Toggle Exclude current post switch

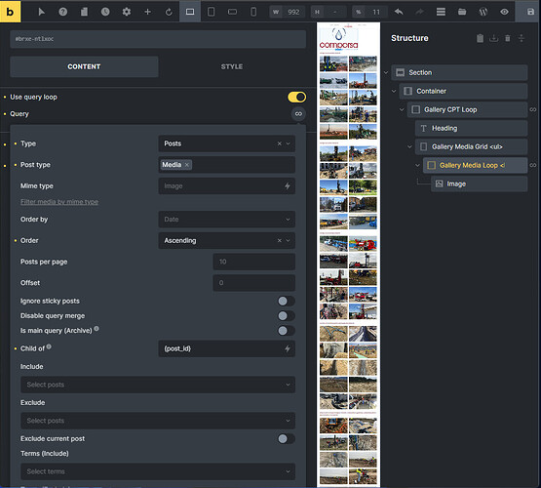pos(286,438)
